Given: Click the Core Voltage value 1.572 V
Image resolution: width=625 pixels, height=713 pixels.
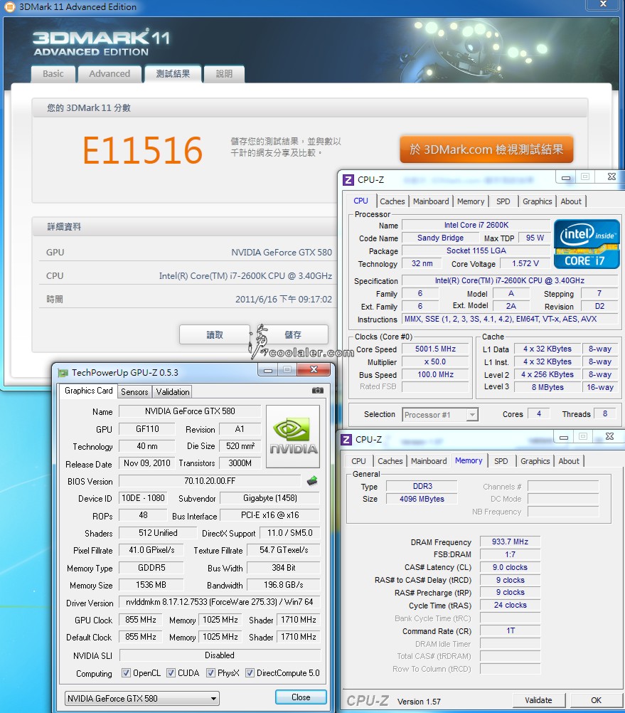Looking at the screenshot, I should pos(525,264).
